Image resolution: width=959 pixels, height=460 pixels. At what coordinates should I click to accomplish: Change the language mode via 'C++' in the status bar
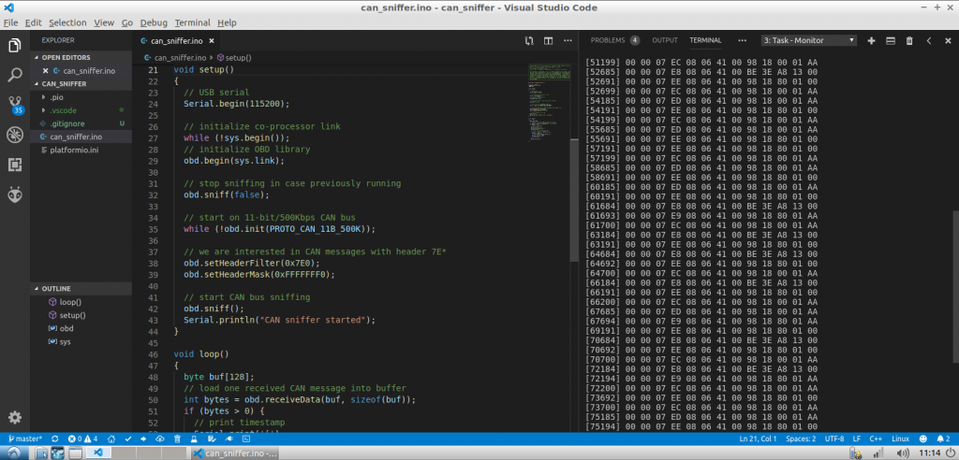876,438
